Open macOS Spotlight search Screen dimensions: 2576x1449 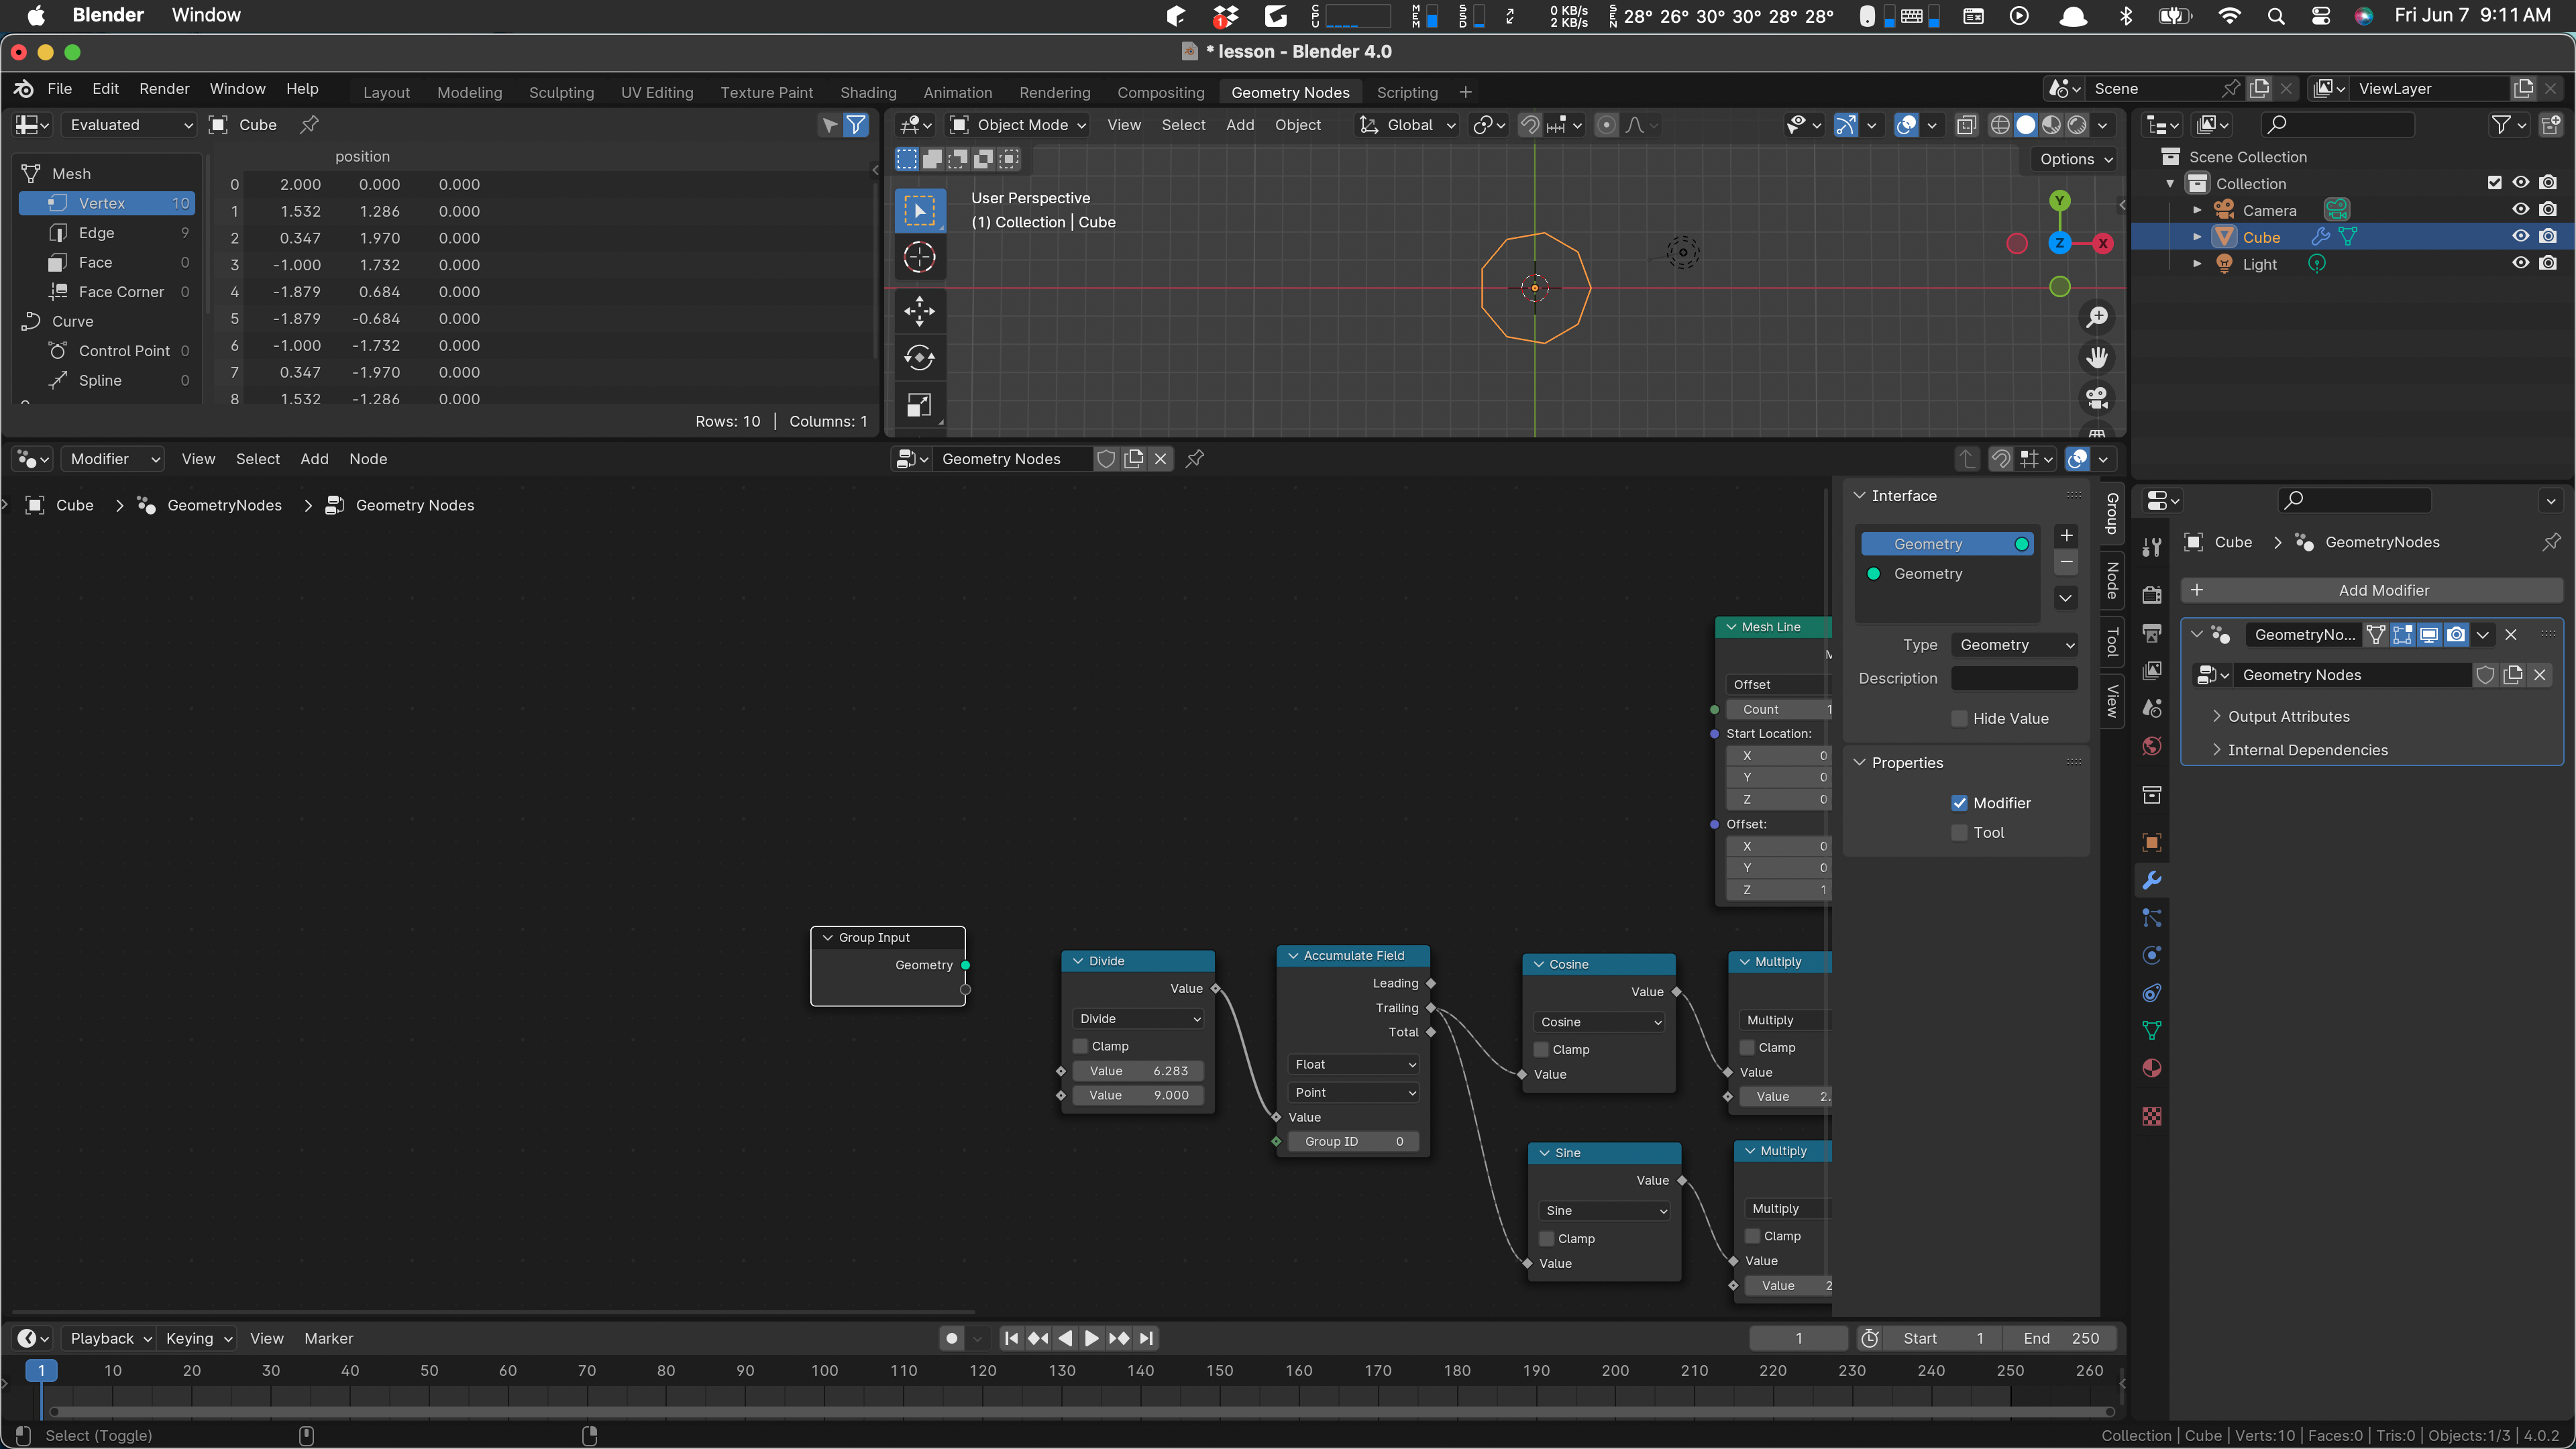2276,15
